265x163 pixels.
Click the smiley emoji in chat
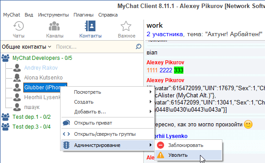click(248, 125)
